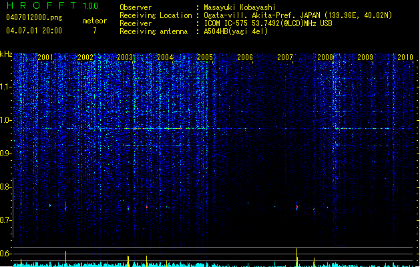Click the 'Receiving Location' label
Screen dimensions: 420x267
156,15
